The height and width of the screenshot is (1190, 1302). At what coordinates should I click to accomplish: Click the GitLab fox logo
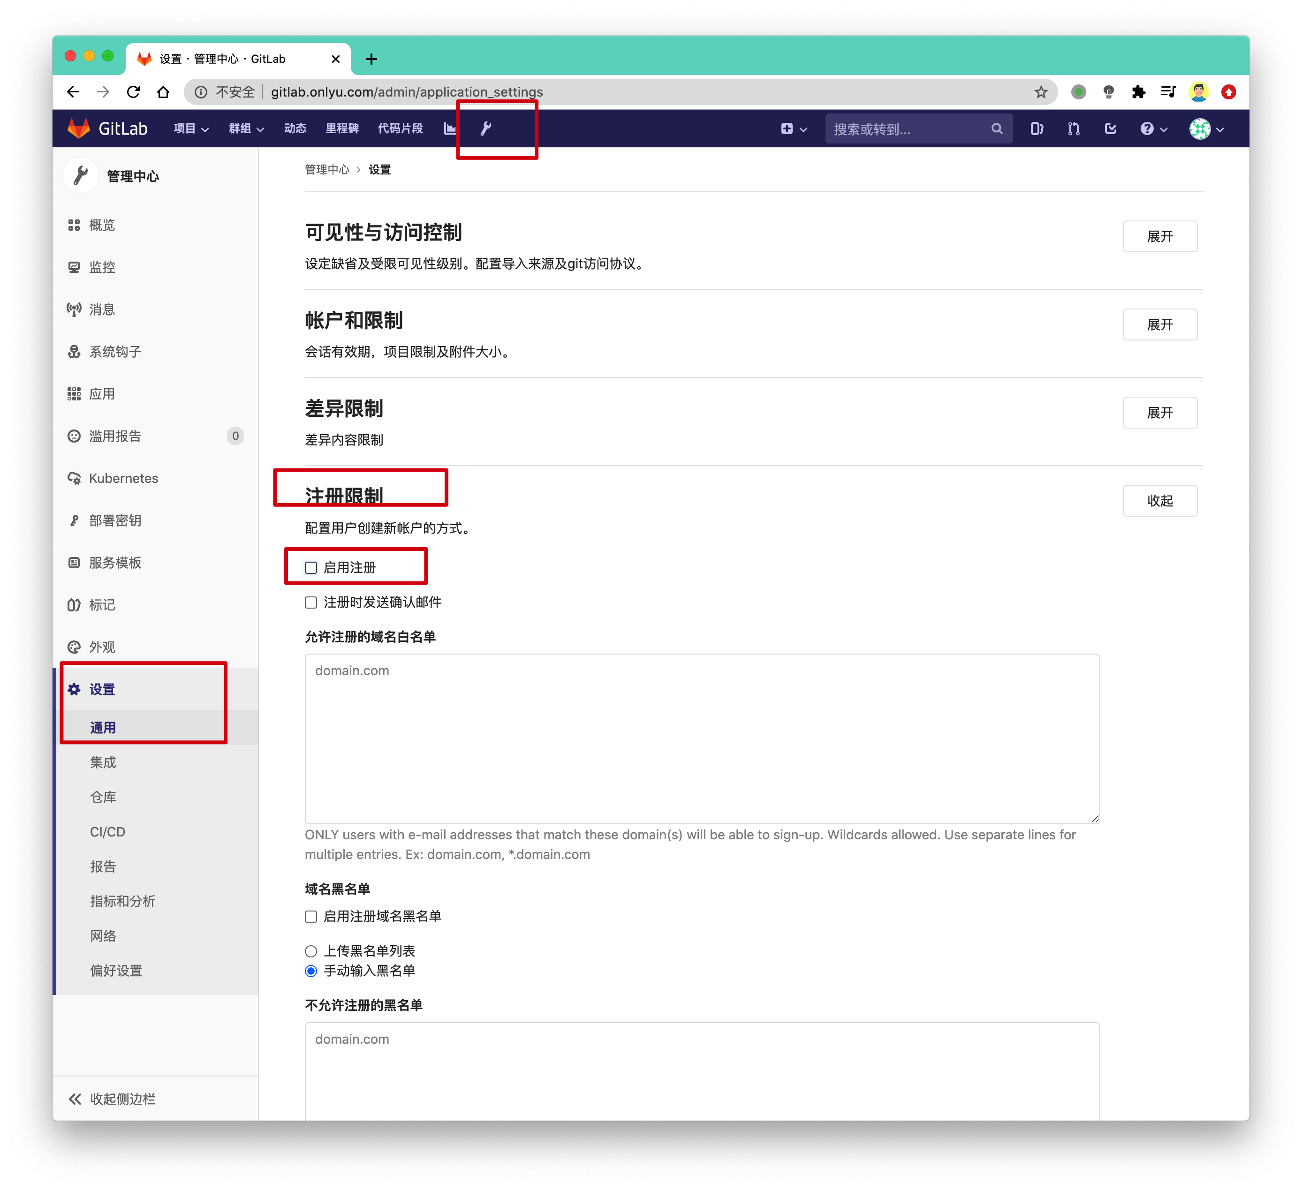79,128
